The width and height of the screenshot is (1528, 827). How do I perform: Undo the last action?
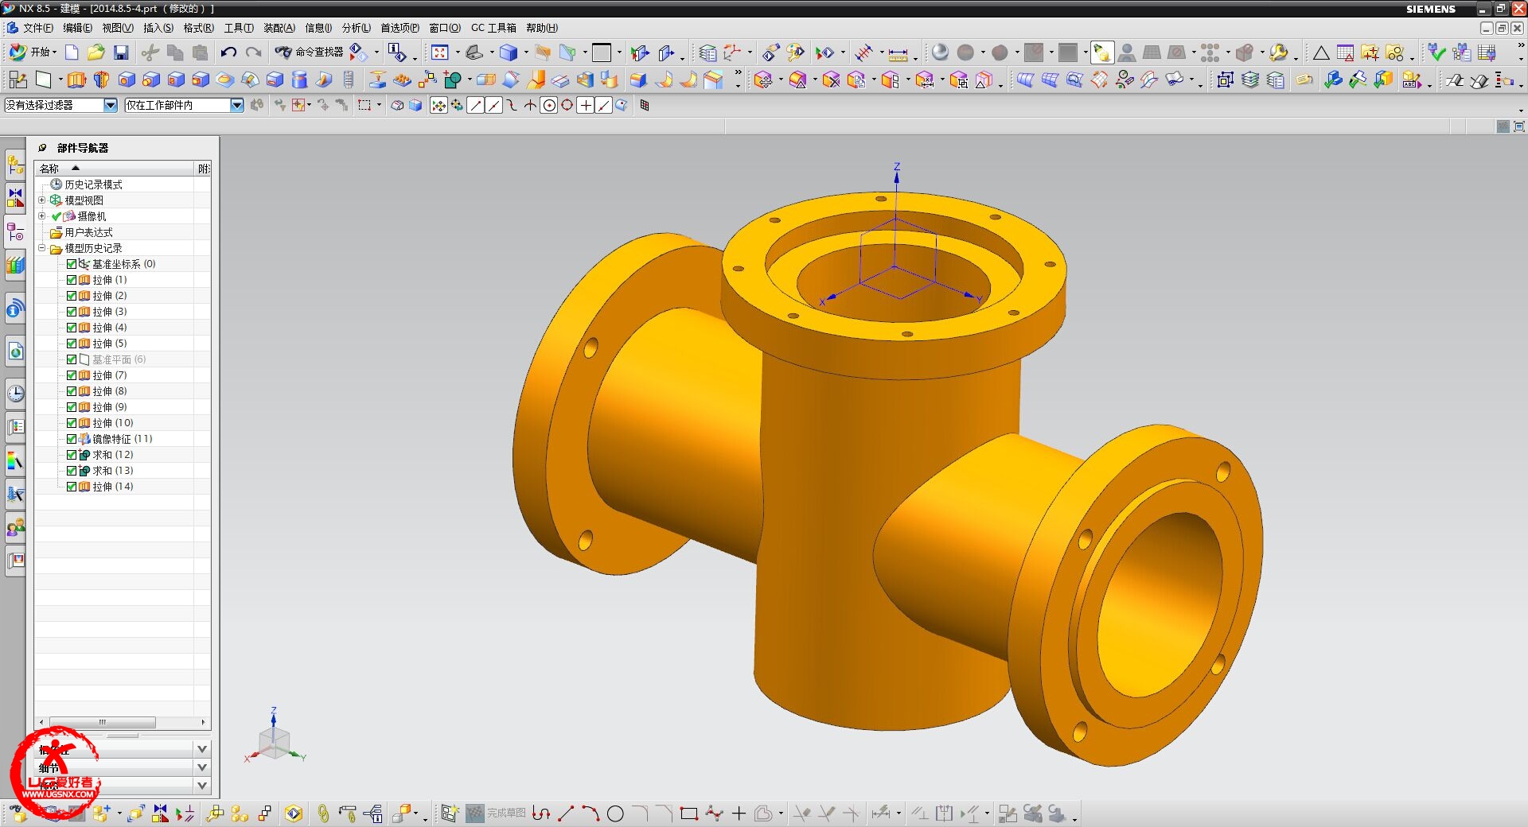pyautogui.click(x=228, y=52)
